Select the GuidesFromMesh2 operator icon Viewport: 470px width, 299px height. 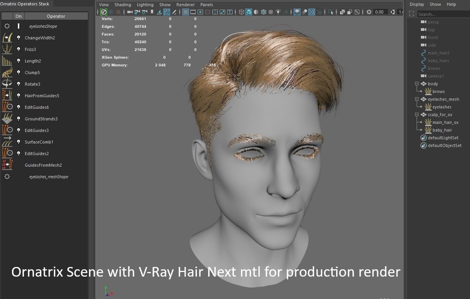(7, 165)
